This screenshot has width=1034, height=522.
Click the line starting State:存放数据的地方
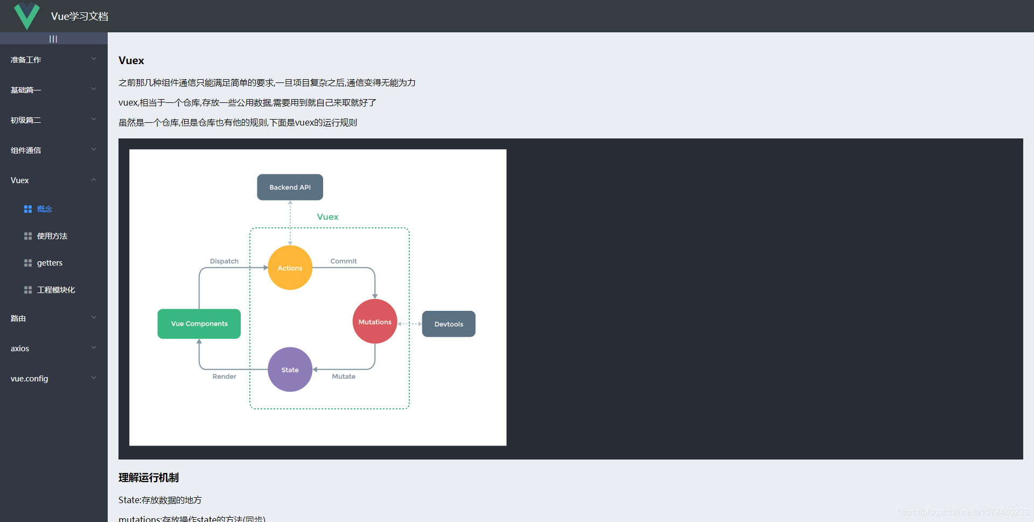coord(160,500)
